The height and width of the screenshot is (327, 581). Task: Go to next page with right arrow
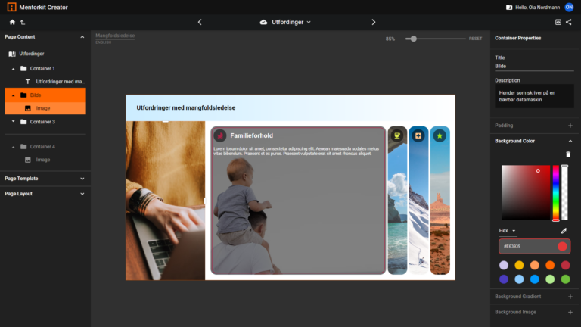point(374,22)
